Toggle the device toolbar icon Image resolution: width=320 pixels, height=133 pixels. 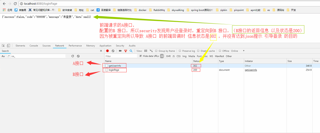coord(8,46)
